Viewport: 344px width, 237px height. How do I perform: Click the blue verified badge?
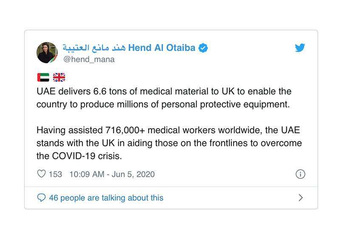(x=203, y=48)
